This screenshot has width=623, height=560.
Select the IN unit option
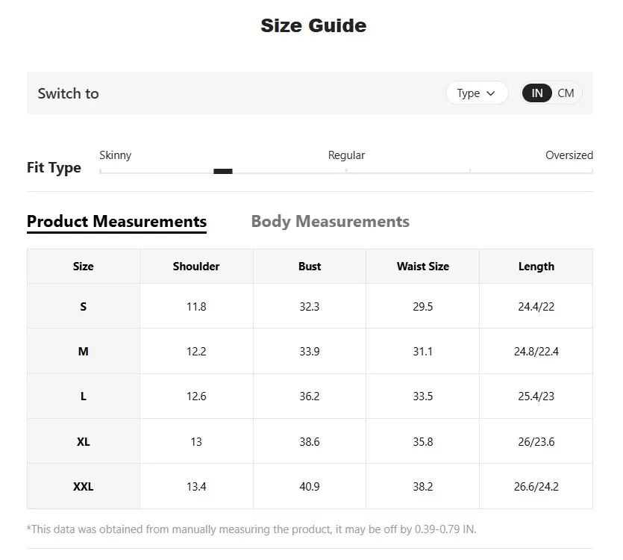click(537, 93)
